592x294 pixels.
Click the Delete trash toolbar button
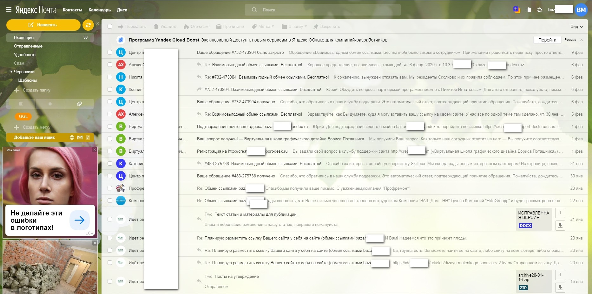[165, 27]
